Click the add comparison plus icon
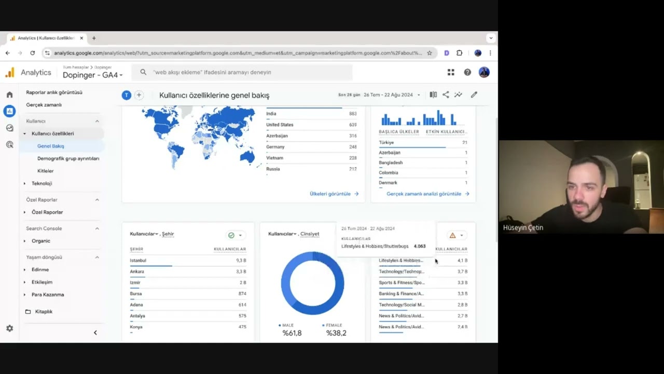664x374 pixels. point(139,95)
